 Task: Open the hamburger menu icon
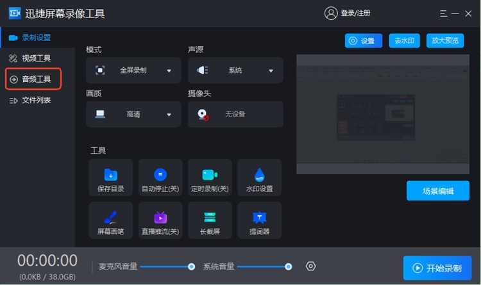443,13
